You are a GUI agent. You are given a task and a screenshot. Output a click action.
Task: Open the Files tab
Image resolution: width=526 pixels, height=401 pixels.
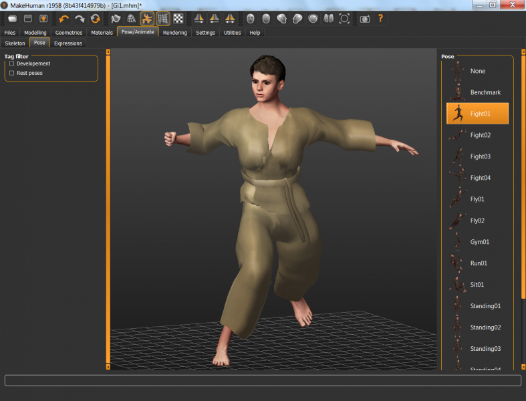(x=10, y=33)
